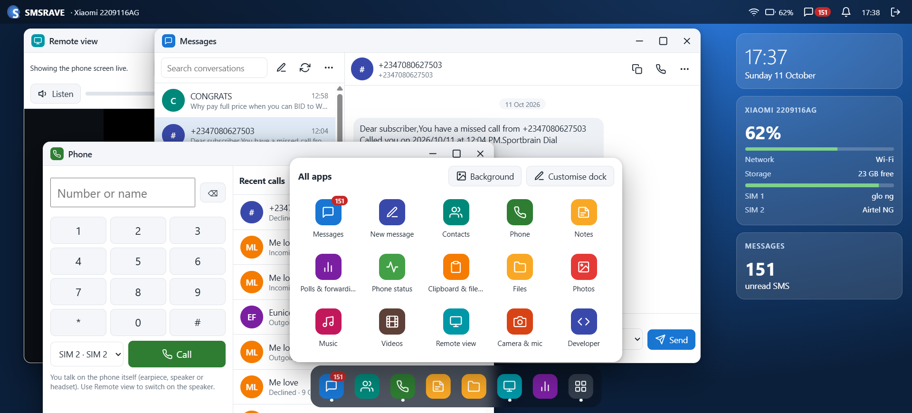The height and width of the screenshot is (413, 912).
Task: Open Contacts in All apps grid
Action: [456, 212]
